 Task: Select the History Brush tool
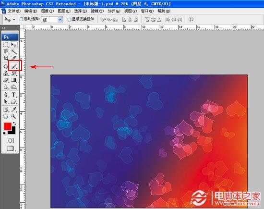tap(14, 73)
